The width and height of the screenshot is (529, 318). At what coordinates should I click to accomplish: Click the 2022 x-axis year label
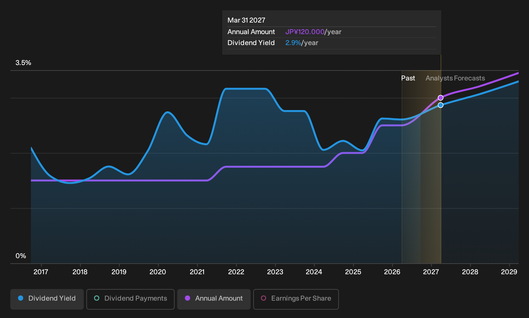coord(236,272)
